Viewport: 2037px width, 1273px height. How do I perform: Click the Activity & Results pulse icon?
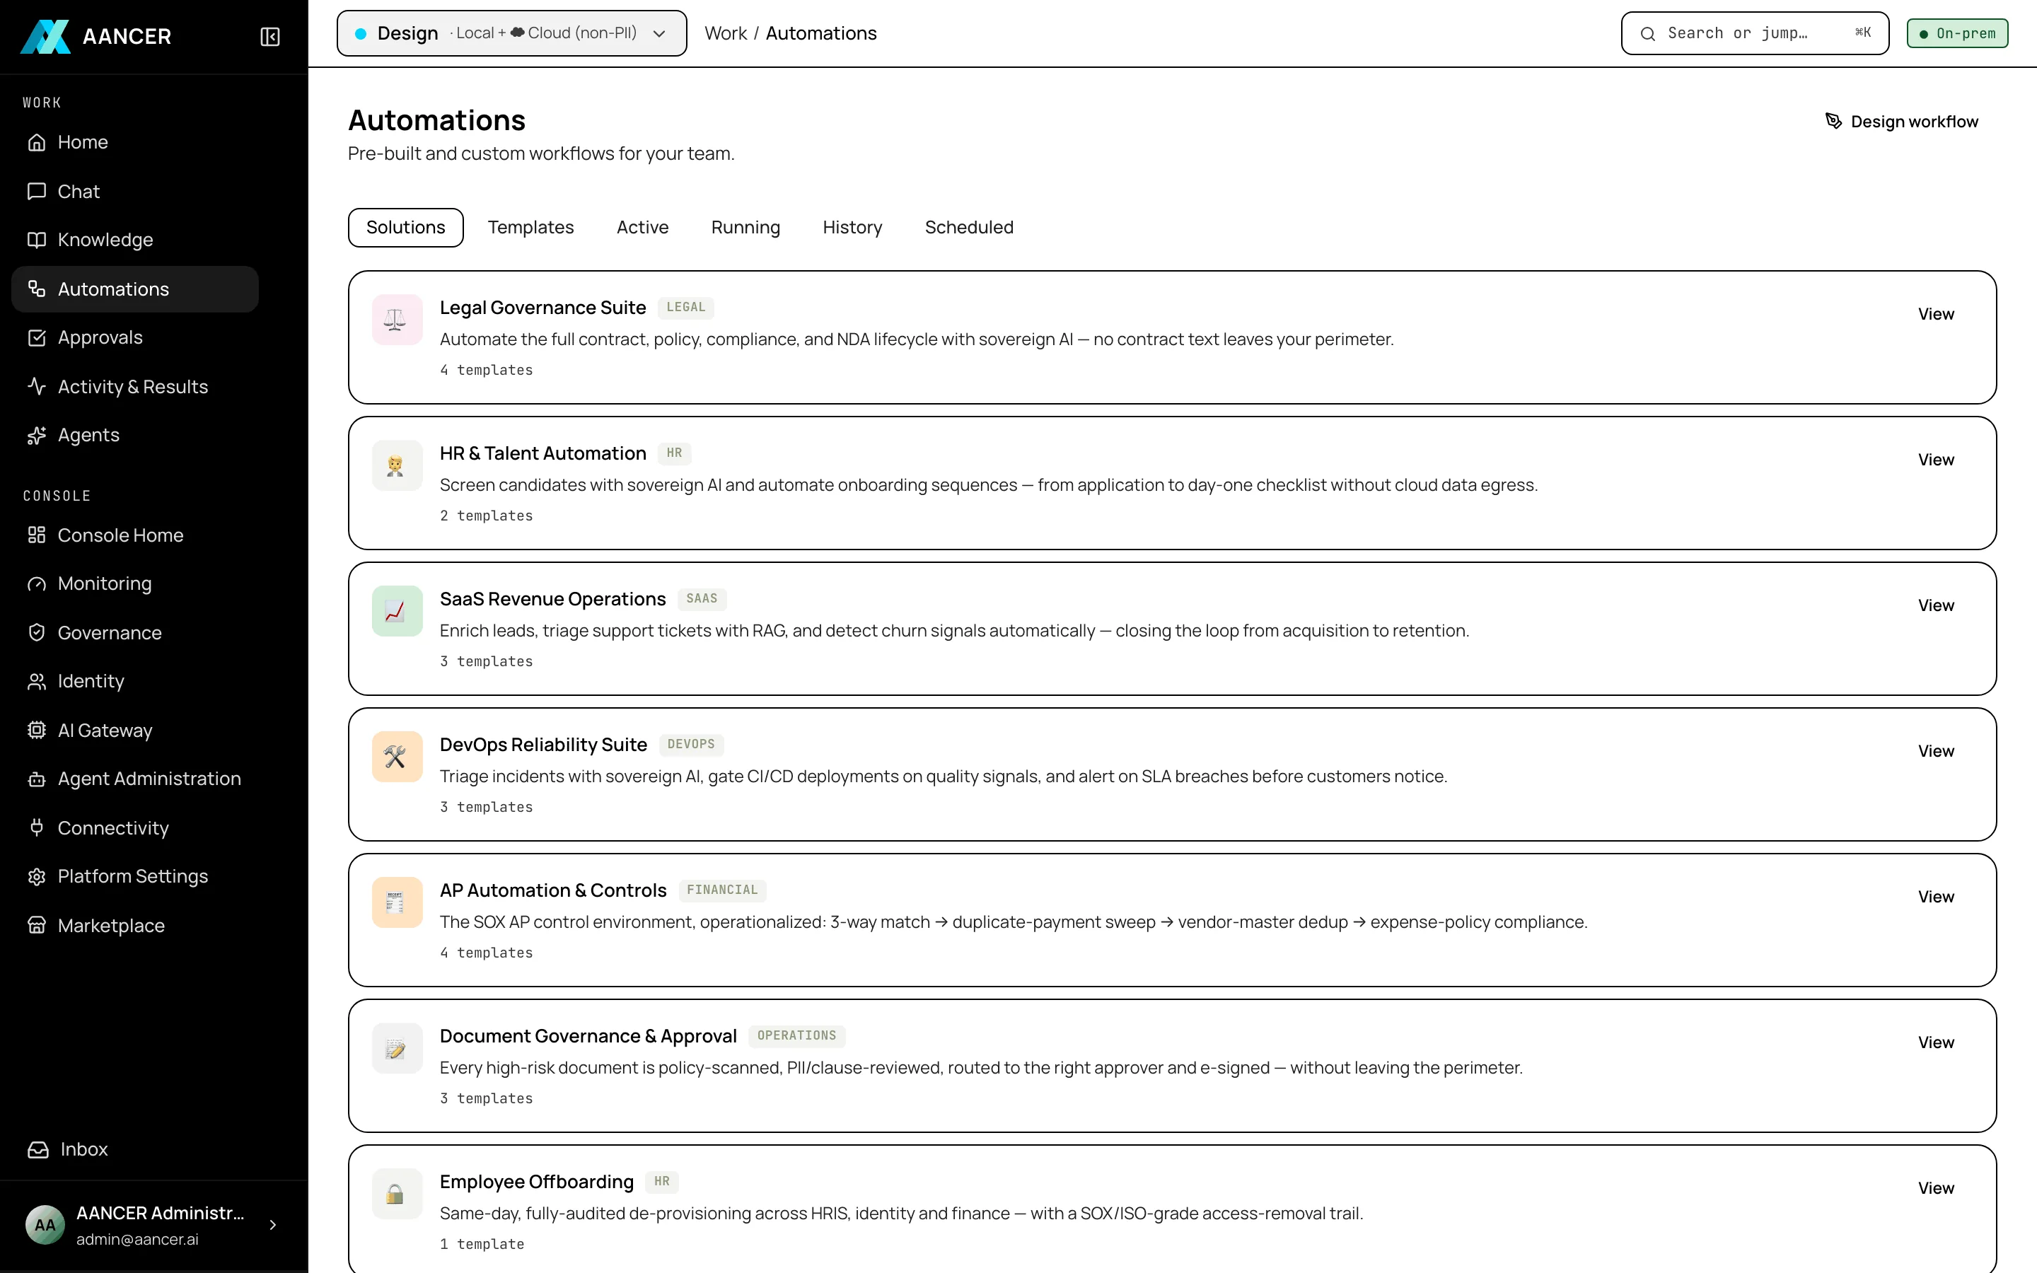point(36,386)
